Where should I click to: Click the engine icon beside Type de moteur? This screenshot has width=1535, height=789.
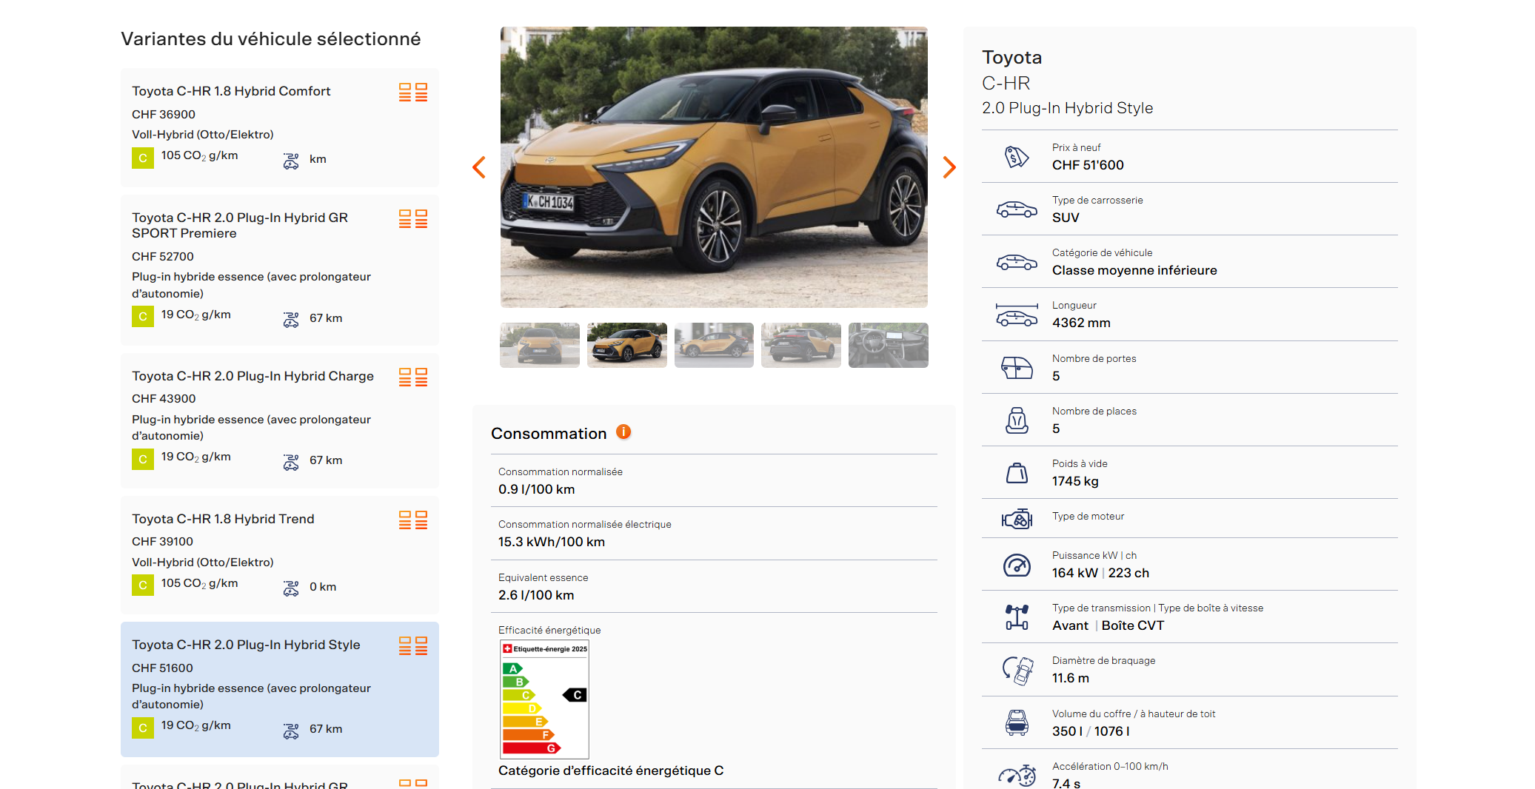click(1017, 519)
